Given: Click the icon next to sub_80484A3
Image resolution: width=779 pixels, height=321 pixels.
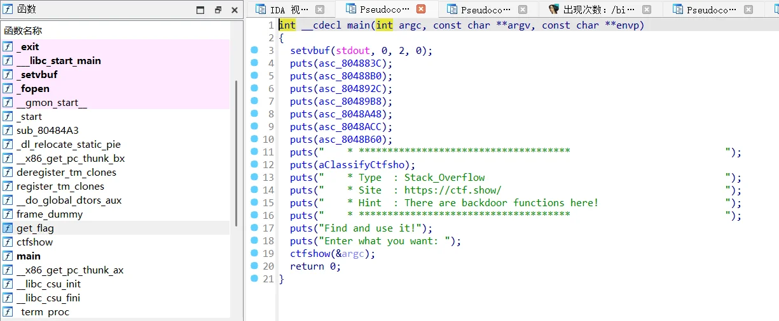Looking at the screenshot, I should pos(8,131).
